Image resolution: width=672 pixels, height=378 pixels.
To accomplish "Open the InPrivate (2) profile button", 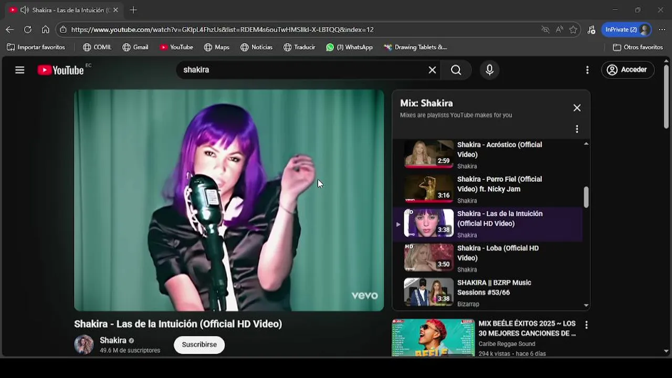I will [x=627, y=29].
